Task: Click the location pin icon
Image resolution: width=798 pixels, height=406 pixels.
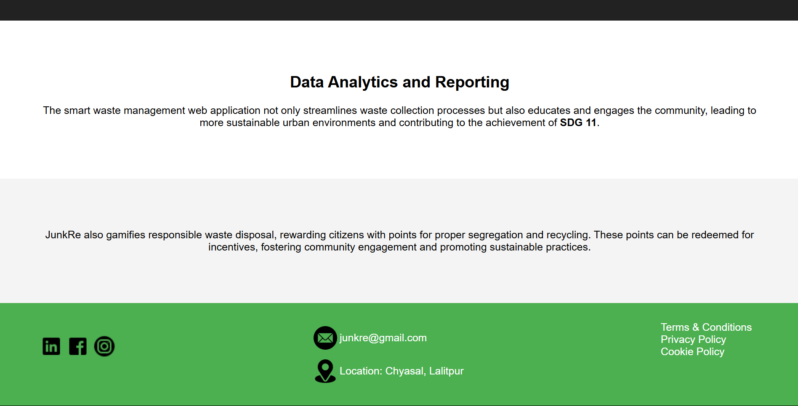Action: [325, 371]
